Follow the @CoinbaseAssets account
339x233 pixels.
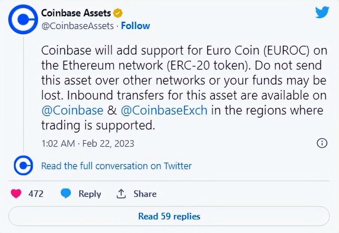point(135,25)
